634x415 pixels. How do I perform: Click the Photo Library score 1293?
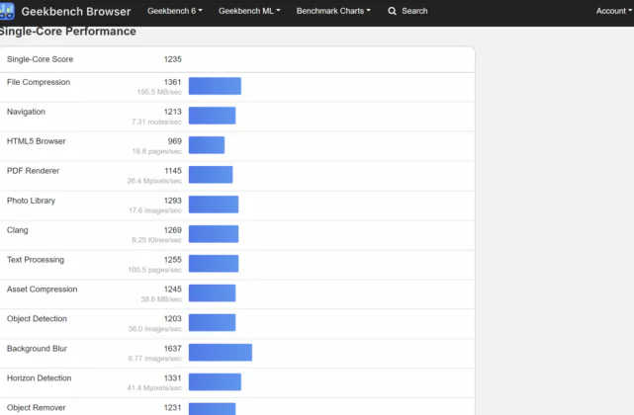click(173, 201)
